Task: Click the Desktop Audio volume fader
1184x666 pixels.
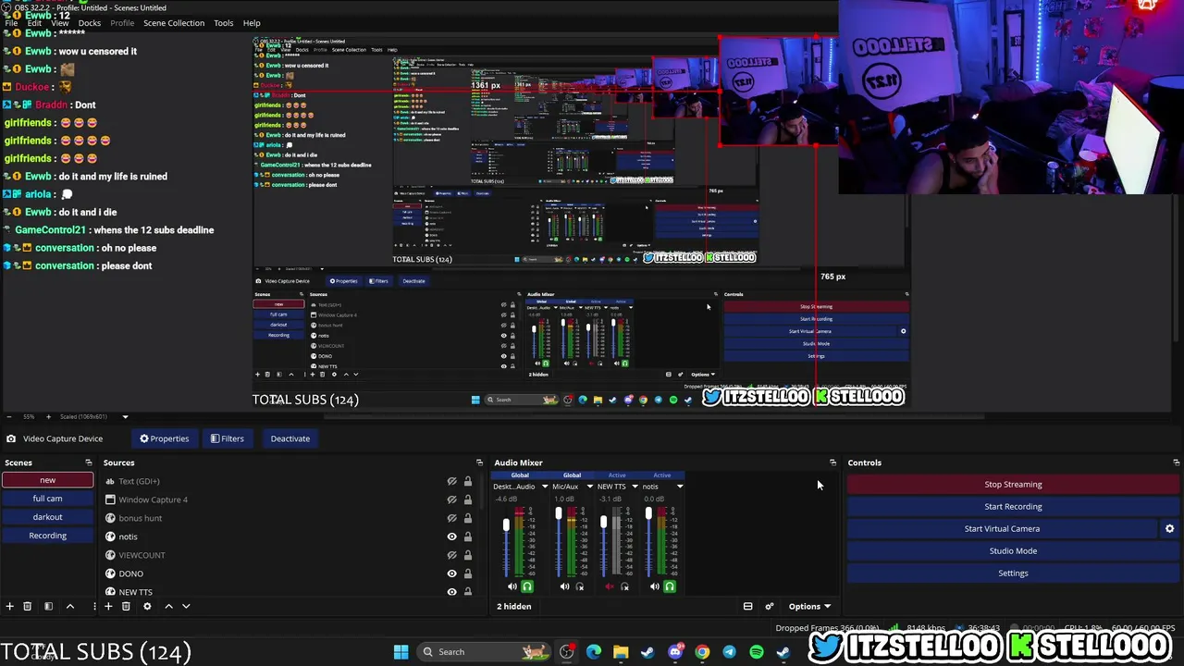Action: 506,525
